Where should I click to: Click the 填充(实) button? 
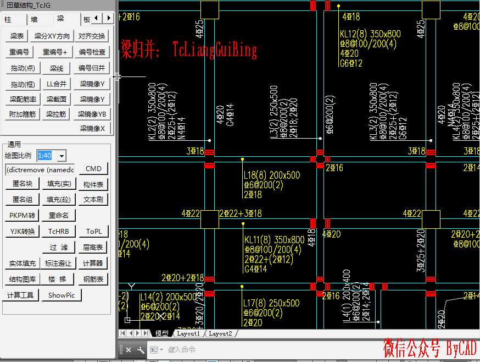[59, 184]
